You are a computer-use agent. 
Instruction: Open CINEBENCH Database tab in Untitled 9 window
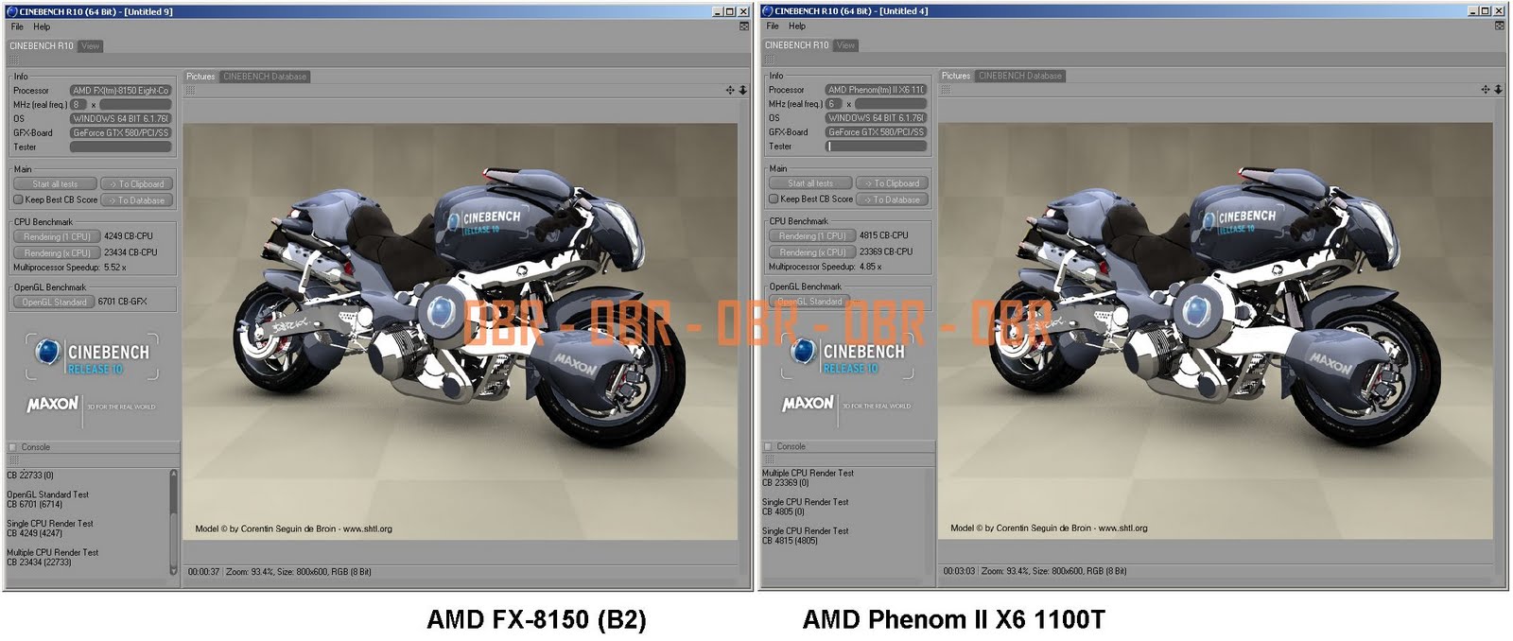pos(265,77)
